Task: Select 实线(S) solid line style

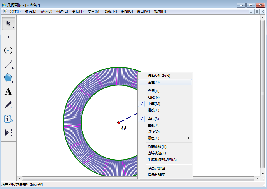Action: [153, 119]
